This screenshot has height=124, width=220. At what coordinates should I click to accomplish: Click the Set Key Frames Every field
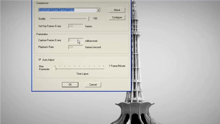(76, 26)
